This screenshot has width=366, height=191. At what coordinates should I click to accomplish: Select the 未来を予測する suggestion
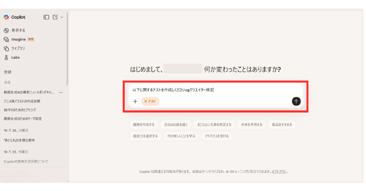click(x=252, y=125)
